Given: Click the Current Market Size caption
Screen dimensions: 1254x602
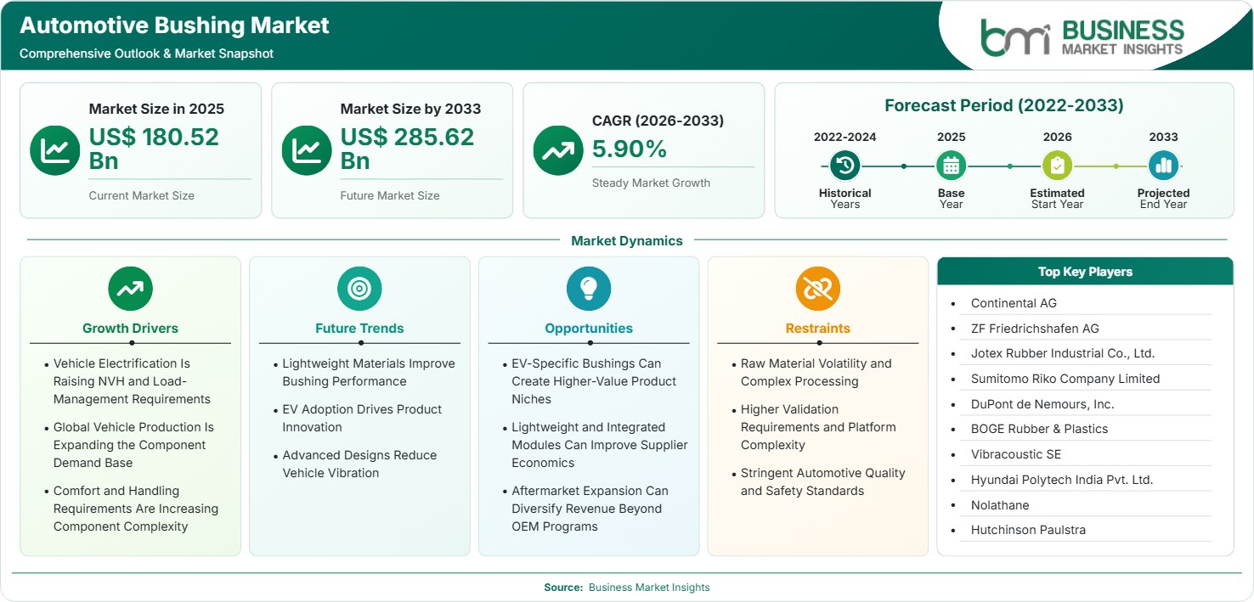Looking at the screenshot, I should point(141,195).
